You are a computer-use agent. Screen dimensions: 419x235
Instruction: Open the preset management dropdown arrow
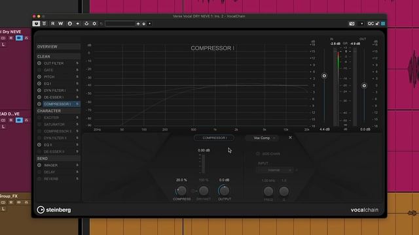click(x=150, y=23)
